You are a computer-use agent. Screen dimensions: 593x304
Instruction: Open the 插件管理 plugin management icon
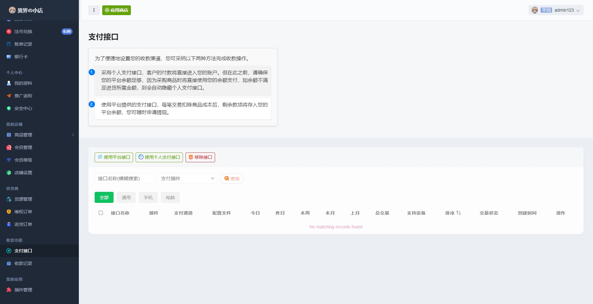(x=9, y=290)
